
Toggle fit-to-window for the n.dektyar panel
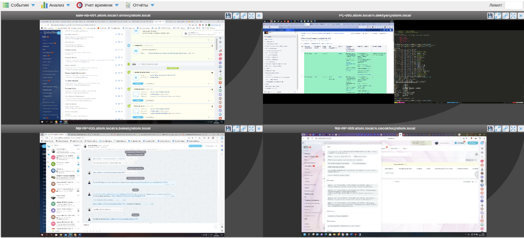point(498,16)
